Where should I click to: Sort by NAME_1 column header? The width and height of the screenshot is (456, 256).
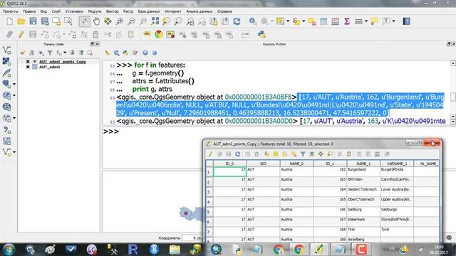click(x=363, y=164)
